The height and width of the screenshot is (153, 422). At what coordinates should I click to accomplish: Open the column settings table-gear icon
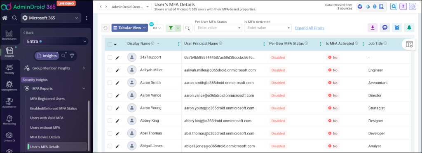409,44
